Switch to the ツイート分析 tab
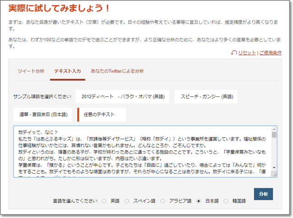293x218 pixels. pos(31,71)
